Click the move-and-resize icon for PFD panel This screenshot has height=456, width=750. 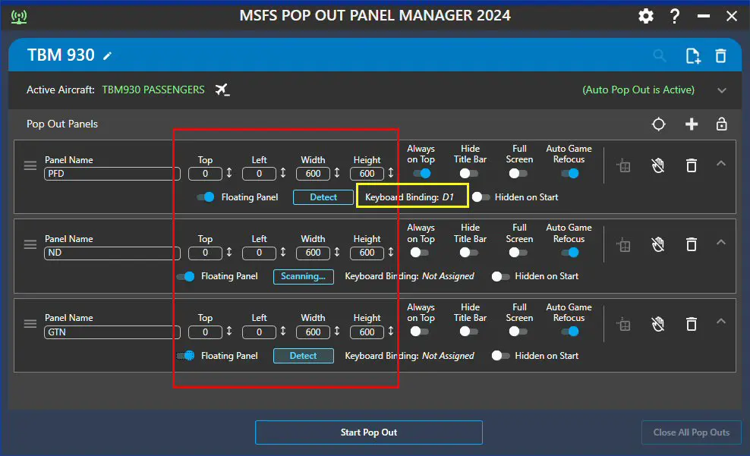point(623,166)
